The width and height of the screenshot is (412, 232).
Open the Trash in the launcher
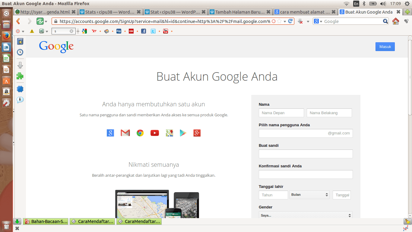coord(6,225)
